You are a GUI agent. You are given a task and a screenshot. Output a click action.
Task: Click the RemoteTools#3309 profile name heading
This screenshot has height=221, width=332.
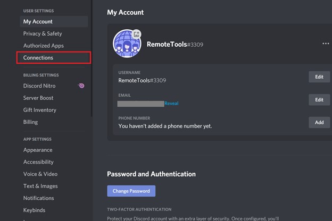pyautogui.click(x=175, y=45)
